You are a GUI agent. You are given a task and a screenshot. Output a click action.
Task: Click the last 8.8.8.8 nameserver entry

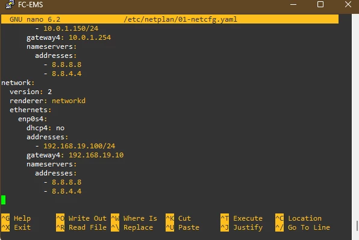point(67,182)
